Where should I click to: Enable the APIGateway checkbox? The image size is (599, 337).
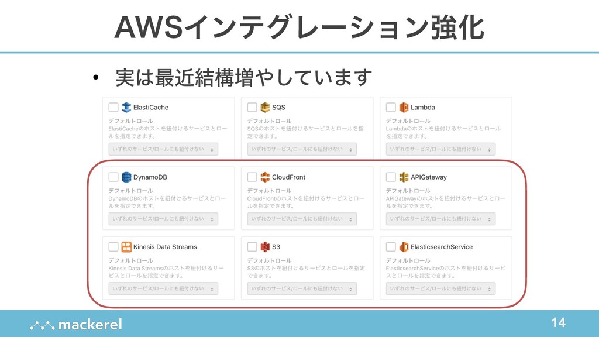click(x=391, y=177)
